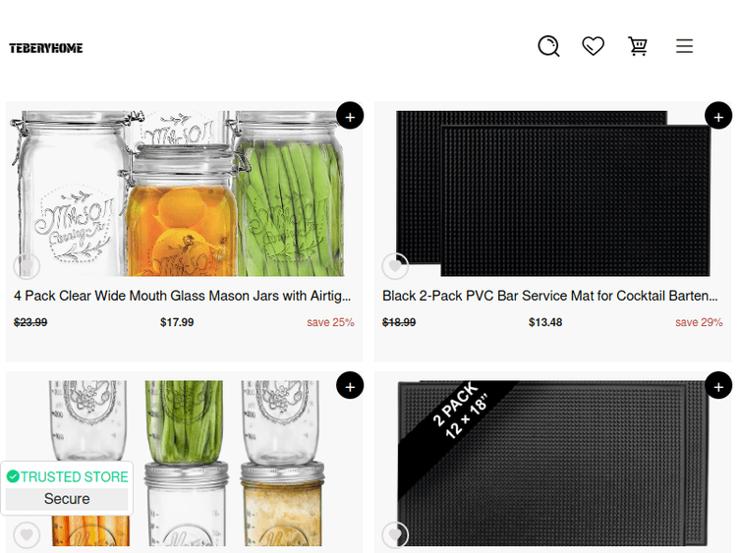Open the hamburger menu
Image resolution: width=737 pixels, height=553 pixels.
685,46
